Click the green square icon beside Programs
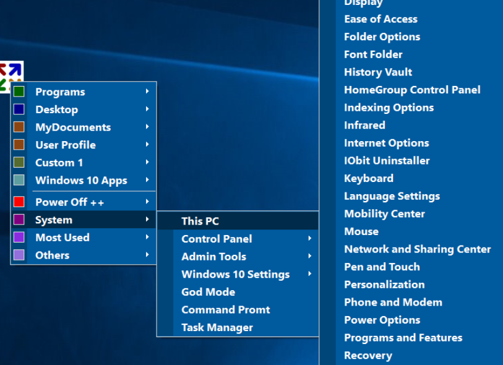This screenshot has width=503, height=365. click(19, 92)
